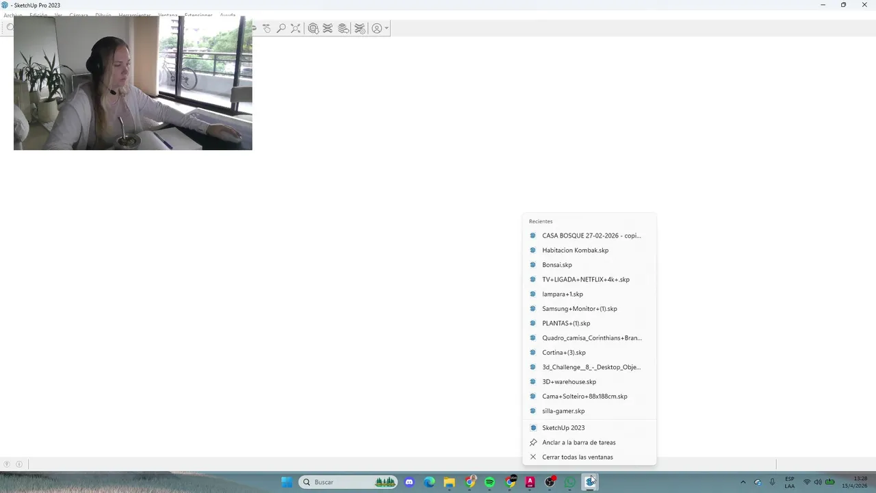The width and height of the screenshot is (876, 493).
Task: Expand the hidden system tray icons chevron
Action: tap(743, 482)
